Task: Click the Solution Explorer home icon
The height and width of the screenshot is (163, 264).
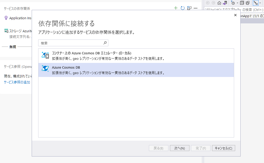Action: [219, 3]
